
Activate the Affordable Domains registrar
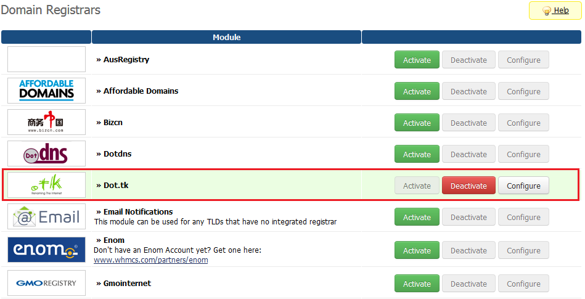pos(417,91)
